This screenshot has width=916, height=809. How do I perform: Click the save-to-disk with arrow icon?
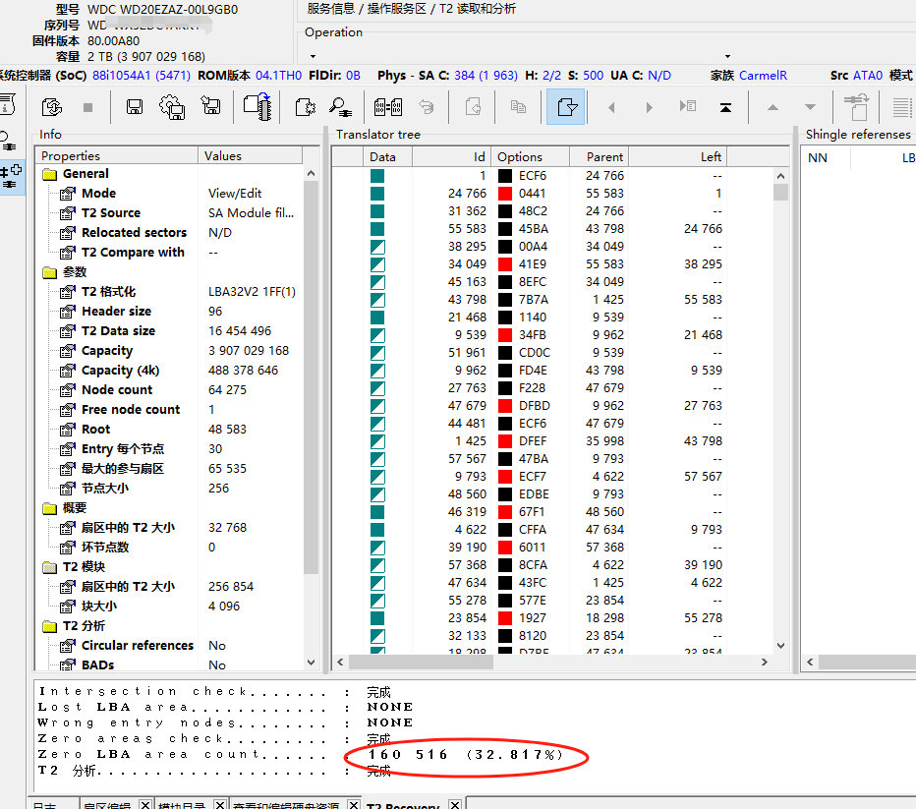point(211,106)
